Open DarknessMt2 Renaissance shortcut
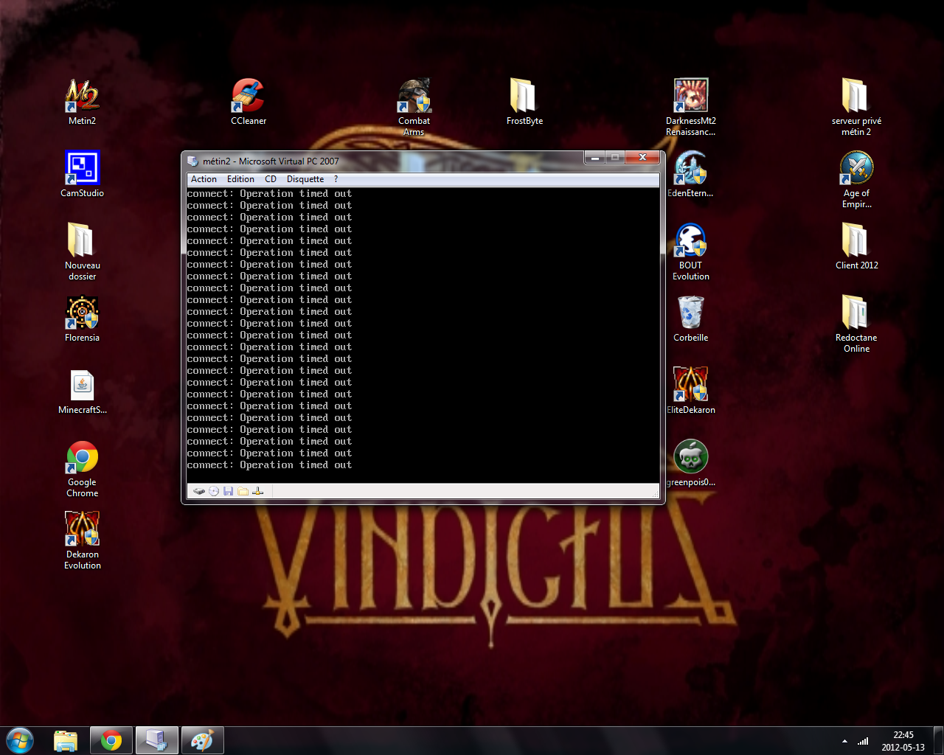 [x=691, y=107]
